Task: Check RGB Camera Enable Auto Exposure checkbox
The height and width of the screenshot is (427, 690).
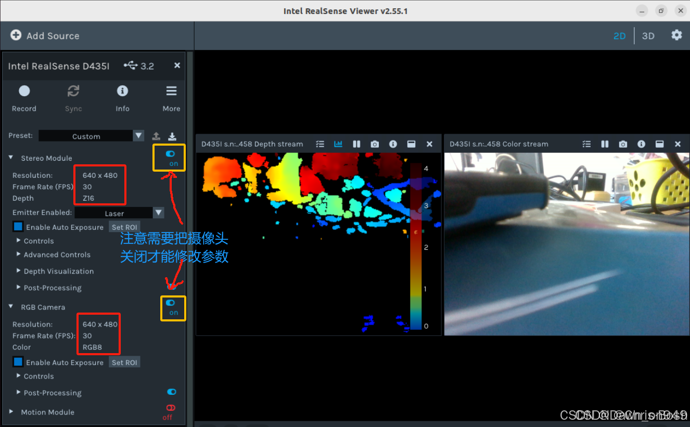Action: [18, 362]
